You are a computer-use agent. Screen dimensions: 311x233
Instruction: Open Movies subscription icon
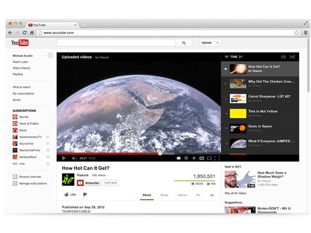(x=15, y=117)
